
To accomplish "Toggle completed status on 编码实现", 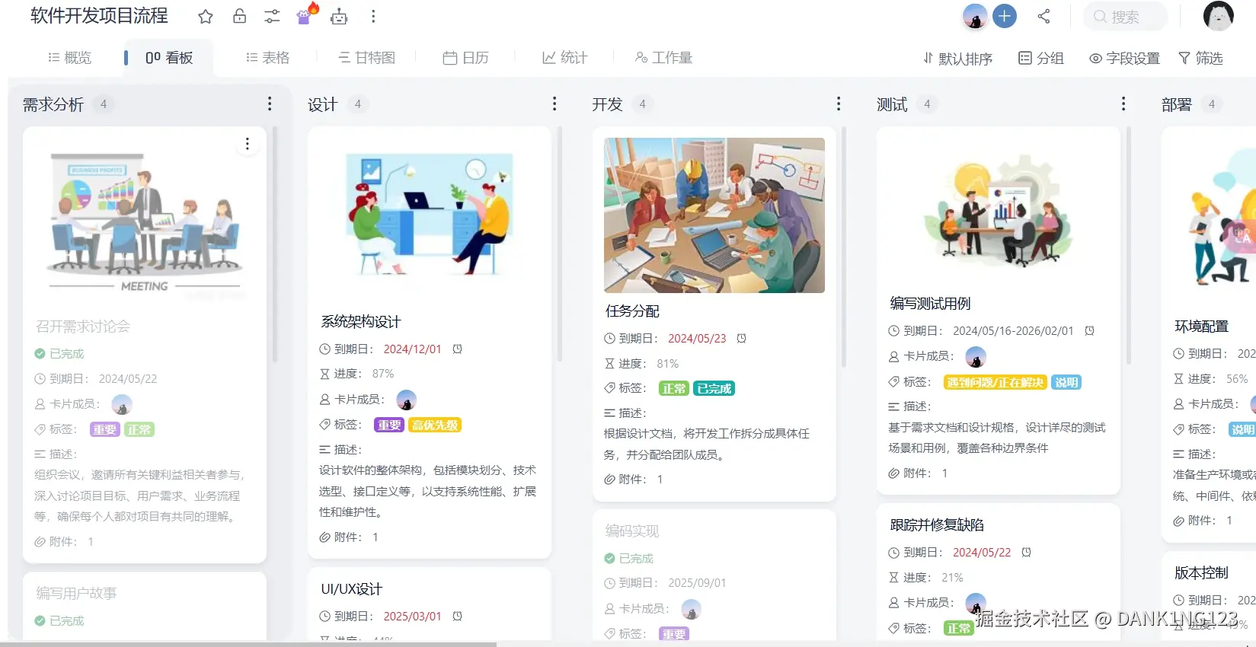I will 609,558.
